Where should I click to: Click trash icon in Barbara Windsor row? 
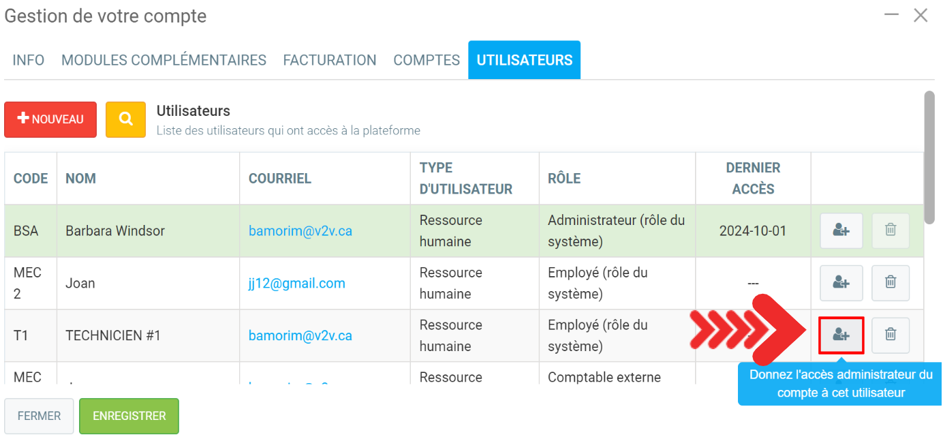point(890,231)
